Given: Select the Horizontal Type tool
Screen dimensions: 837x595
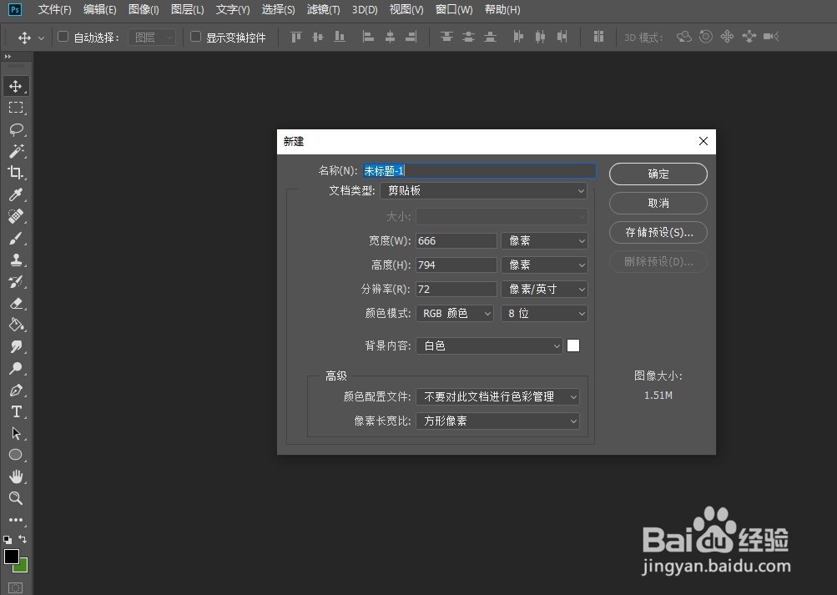Looking at the screenshot, I should point(18,411).
